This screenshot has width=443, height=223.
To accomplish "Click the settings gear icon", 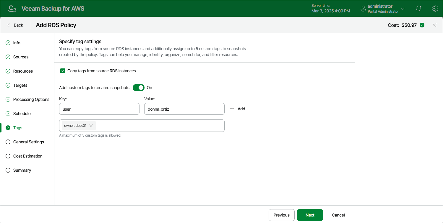I will click(x=435, y=8).
